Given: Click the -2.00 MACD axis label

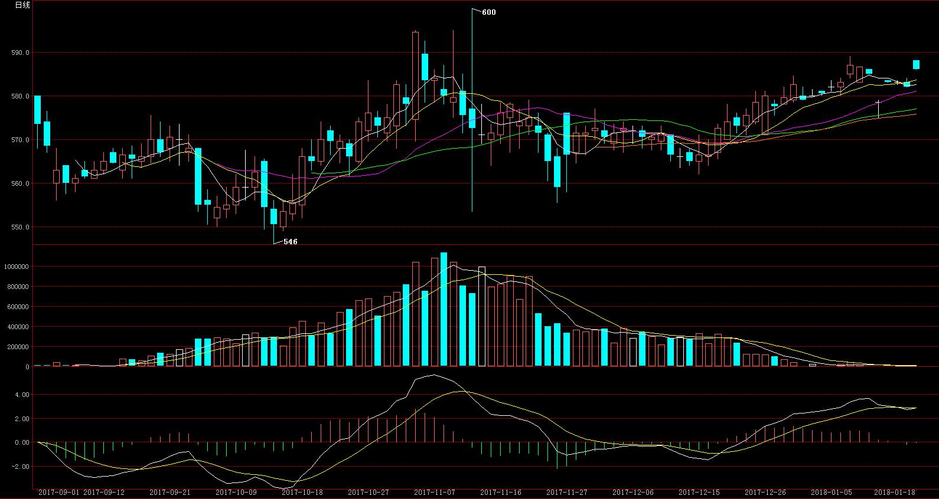Looking at the screenshot, I should (x=21, y=467).
